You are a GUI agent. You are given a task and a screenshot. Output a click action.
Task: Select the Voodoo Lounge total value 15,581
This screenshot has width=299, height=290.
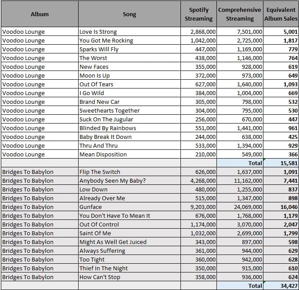(x=281, y=163)
